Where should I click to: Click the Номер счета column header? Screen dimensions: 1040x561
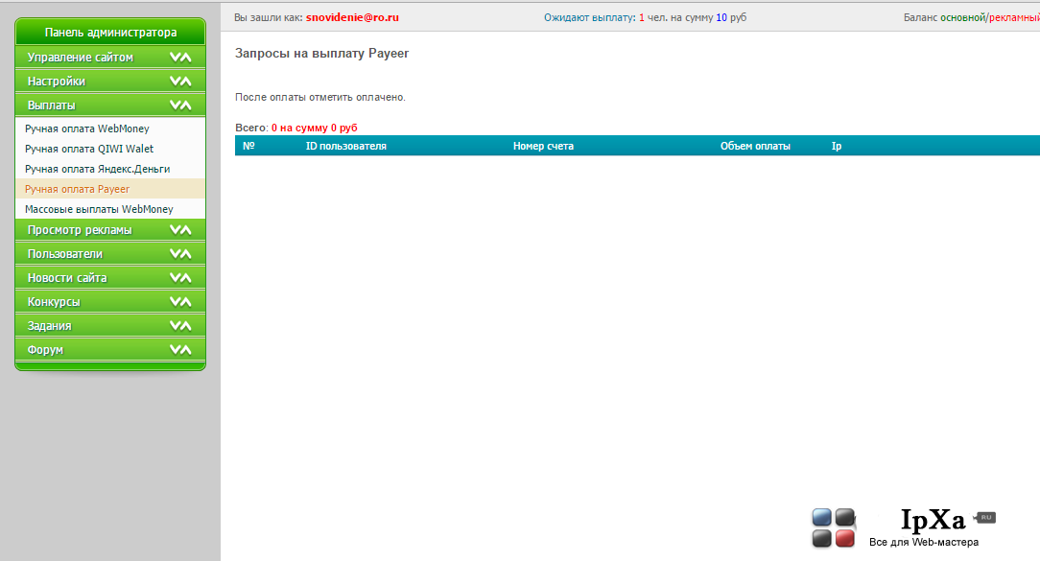pyautogui.click(x=543, y=146)
